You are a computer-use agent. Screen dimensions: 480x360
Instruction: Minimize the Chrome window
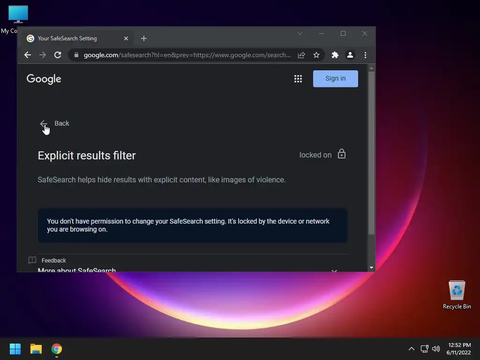322,33
